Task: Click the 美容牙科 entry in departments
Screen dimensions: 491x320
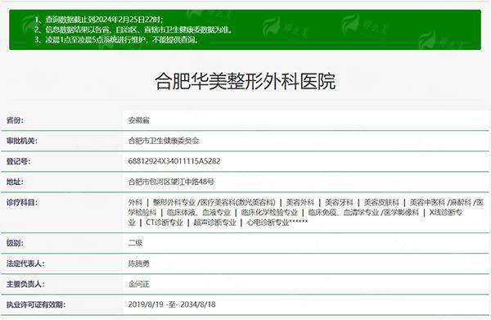Action: [x=339, y=203]
